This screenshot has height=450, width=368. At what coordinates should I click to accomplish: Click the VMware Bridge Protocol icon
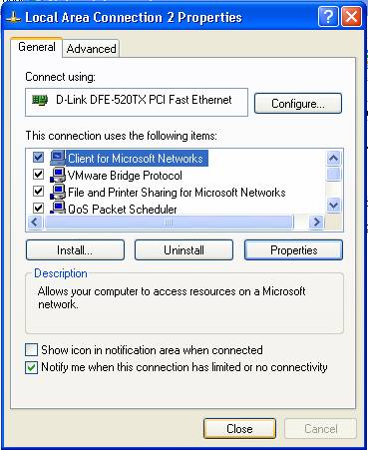58,175
